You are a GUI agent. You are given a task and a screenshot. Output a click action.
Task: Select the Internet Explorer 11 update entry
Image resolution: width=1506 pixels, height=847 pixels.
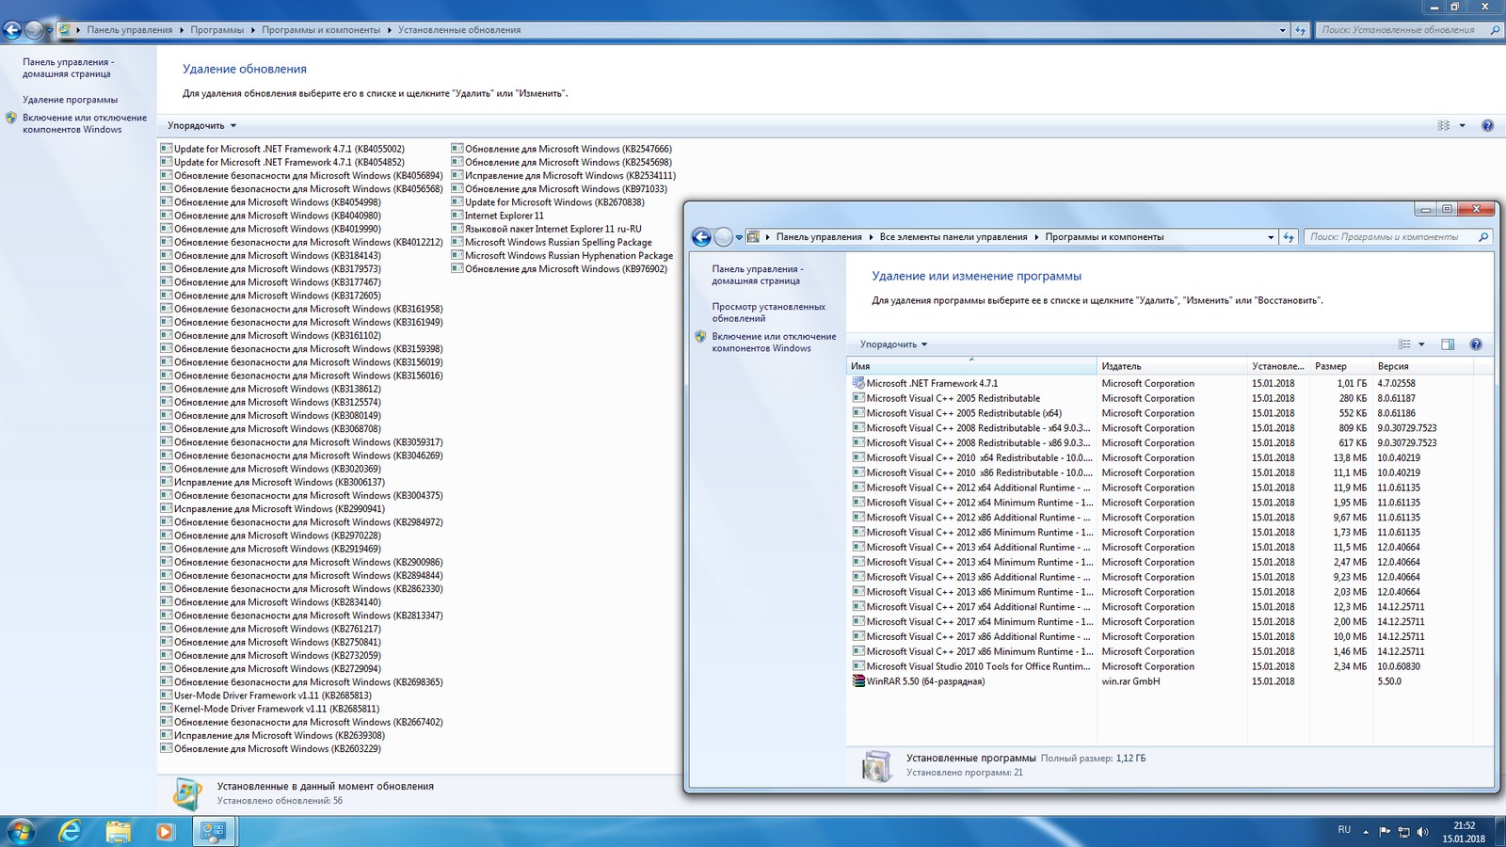pos(498,216)
